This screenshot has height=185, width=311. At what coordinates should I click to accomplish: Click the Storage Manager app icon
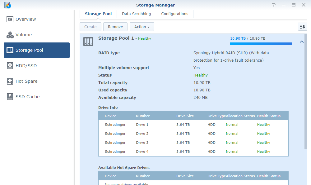tap(7, 5)
